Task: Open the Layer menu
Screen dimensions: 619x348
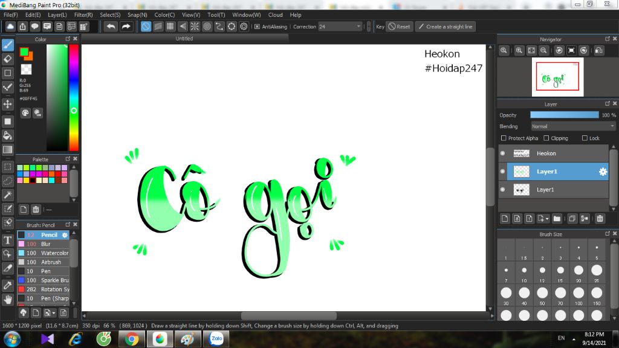Action: (57, 15)
